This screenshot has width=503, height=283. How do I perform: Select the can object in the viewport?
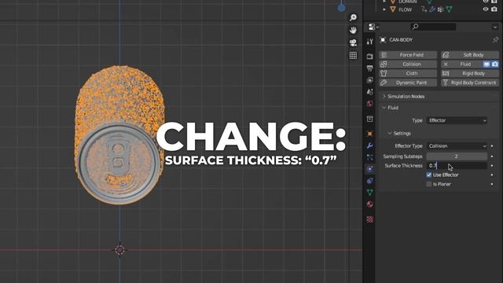[119, 134]
